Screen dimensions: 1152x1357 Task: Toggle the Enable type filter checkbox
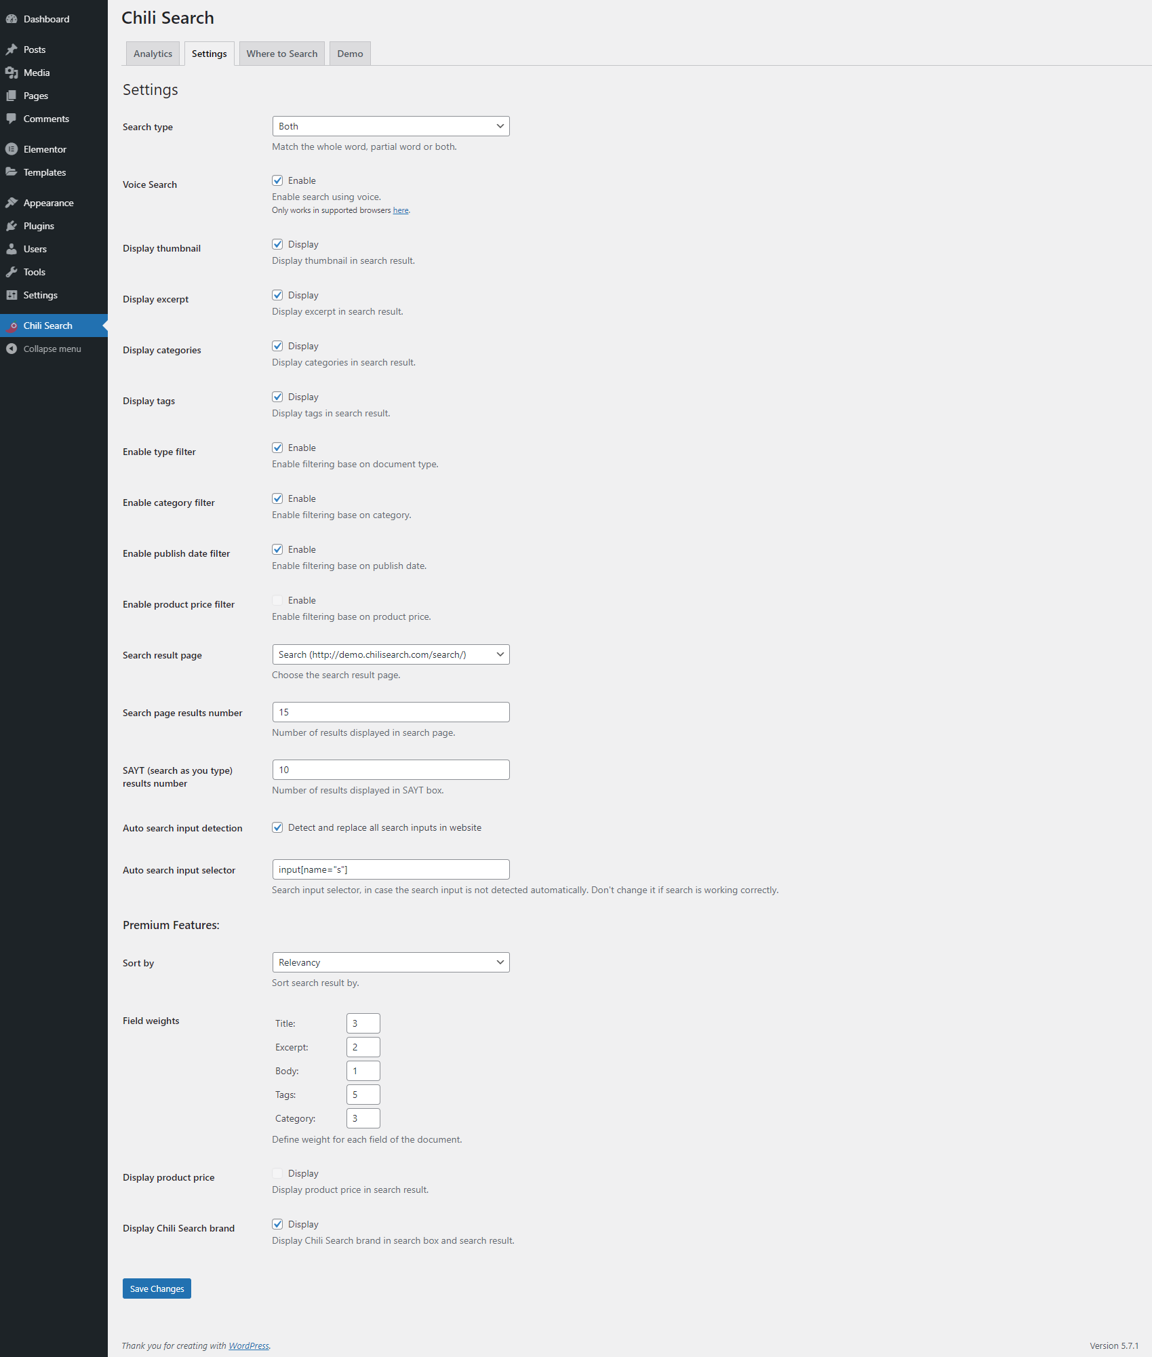point(277,448)
